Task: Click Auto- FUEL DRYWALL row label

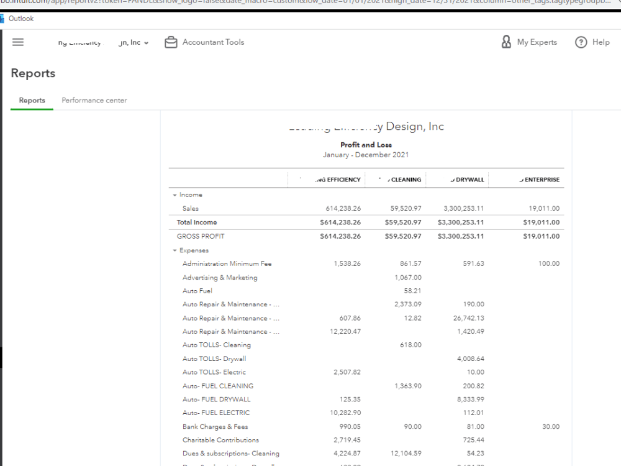Action: click(x=217, y=400)
